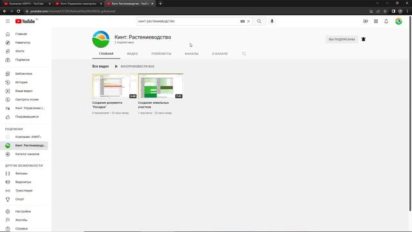Switch to the ПЛЕЙЛИСТЫ channel tab
This screenshot has height=232, width=412.
(162, 53)
